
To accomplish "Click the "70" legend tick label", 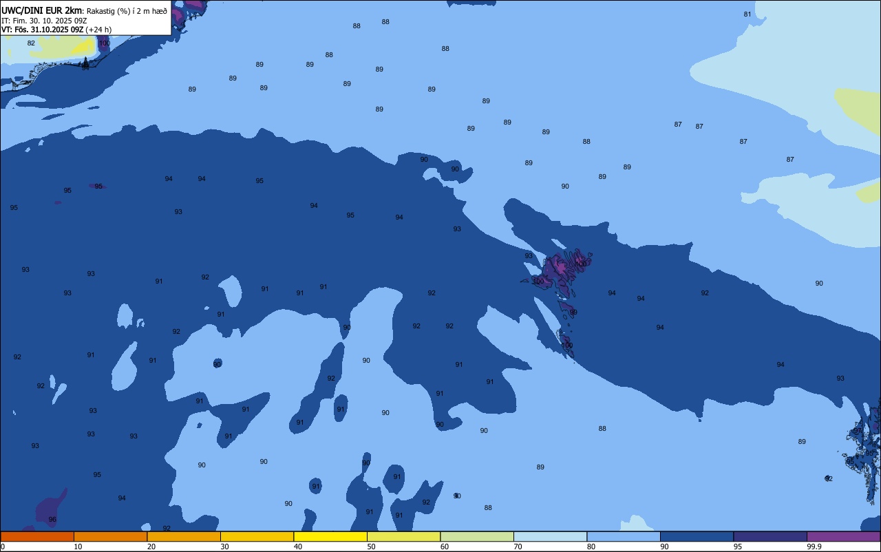I will pyautogui.click(x=518, y=546).
